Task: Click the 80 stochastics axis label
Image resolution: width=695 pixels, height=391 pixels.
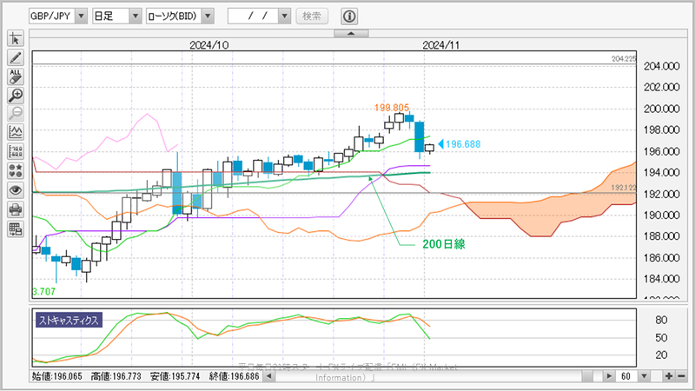Action: pyautogui.click(x=661, y=320)
